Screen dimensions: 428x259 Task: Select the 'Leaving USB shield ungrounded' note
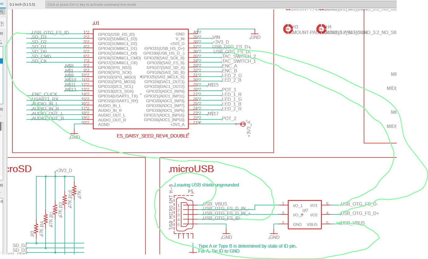coord(207,185)
